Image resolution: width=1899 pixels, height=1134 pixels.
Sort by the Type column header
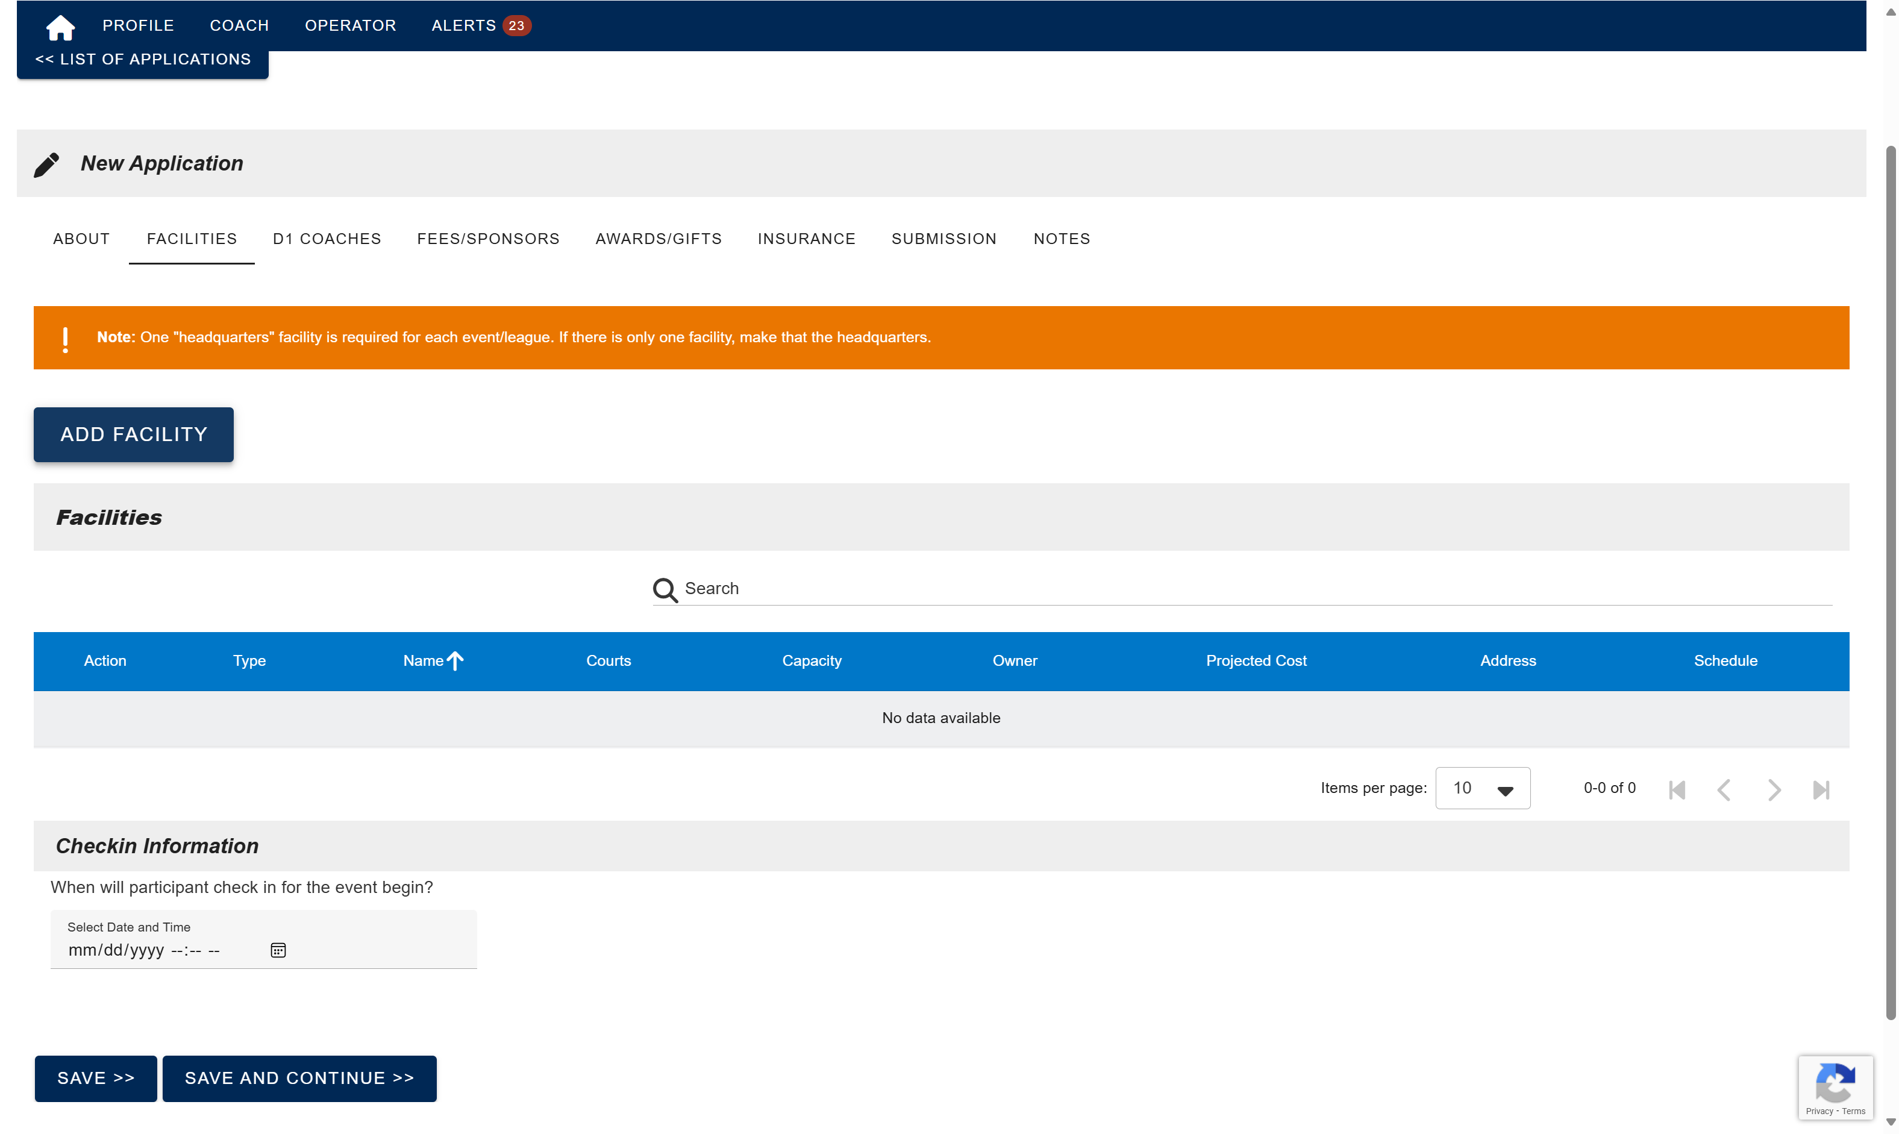[249, 660]
